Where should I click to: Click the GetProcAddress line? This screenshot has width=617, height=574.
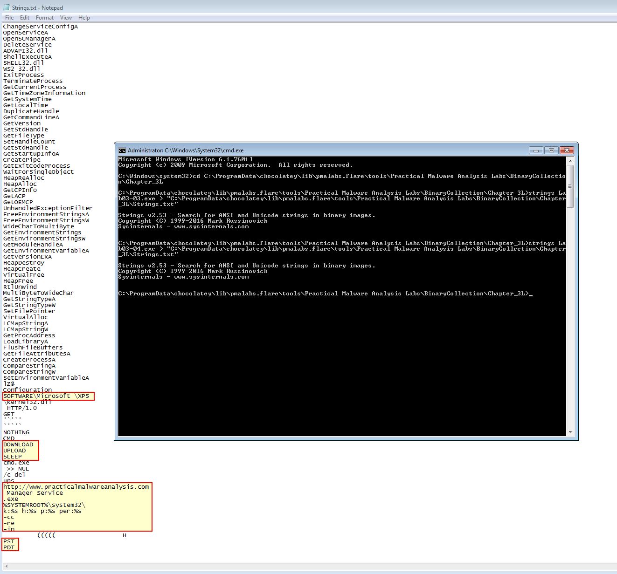pos(29,335)
